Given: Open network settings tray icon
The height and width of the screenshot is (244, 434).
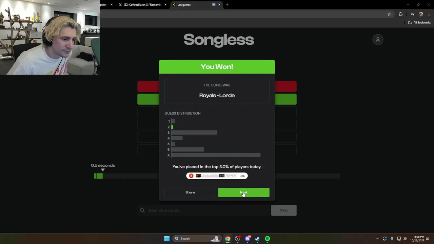Looking at the screenshot, I should tap(399, 239).
